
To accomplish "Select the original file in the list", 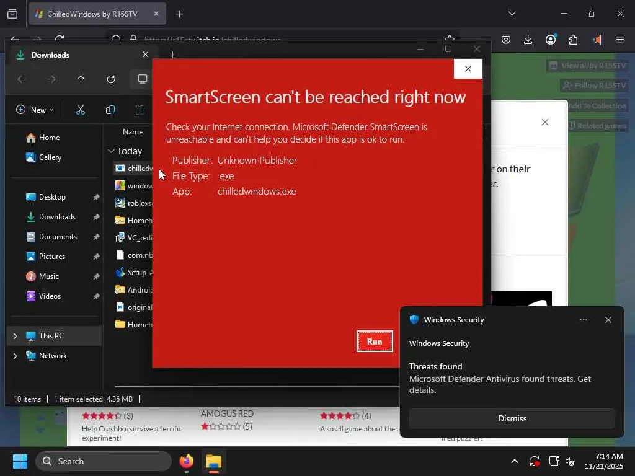I will coord(134,307).
